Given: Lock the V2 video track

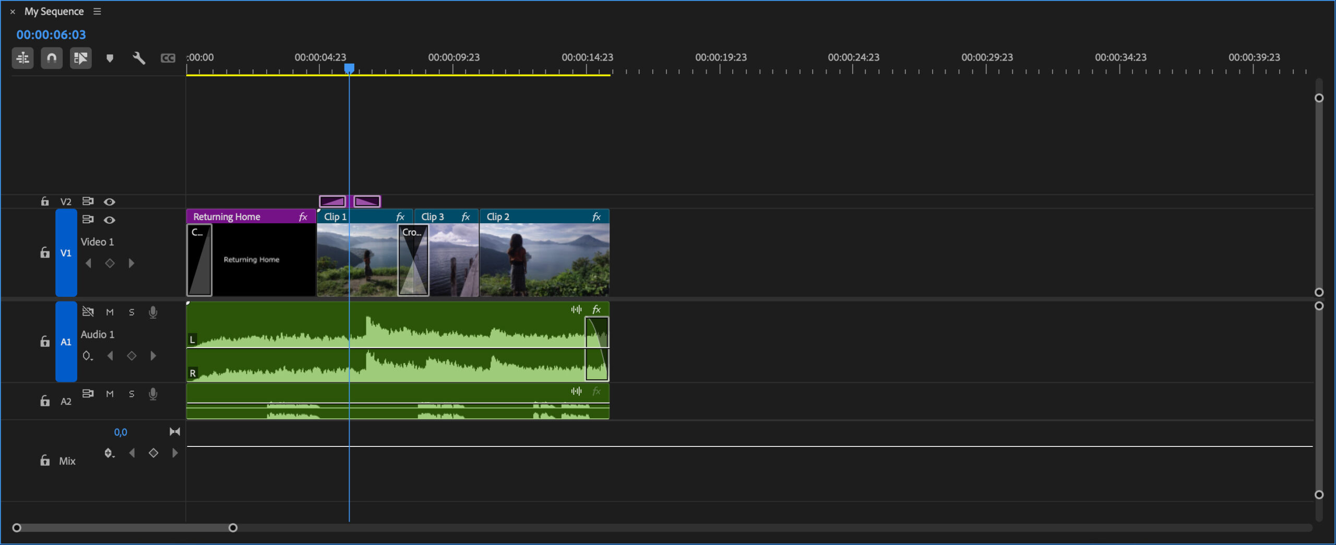Looking at the screenshot, I should point(45,201).
